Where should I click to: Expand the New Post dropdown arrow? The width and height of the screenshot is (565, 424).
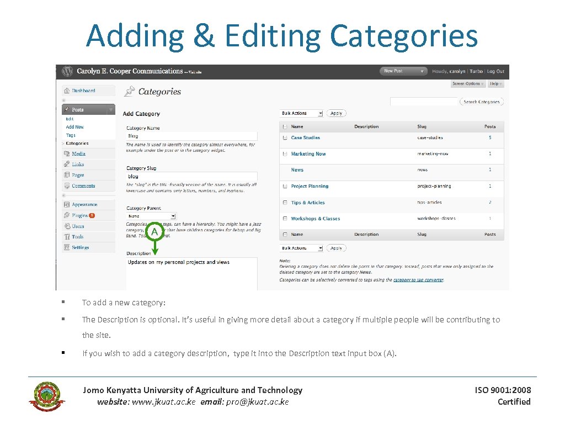pyautogui.click(x=422, y=72)
